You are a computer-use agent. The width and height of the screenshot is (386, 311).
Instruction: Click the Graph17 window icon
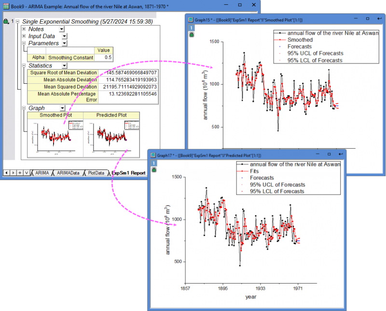[153, 155]
